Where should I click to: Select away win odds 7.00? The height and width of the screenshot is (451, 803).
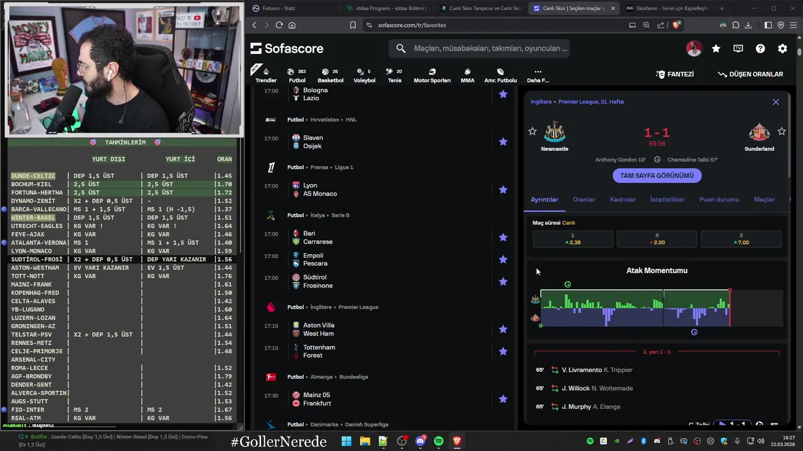741,239
